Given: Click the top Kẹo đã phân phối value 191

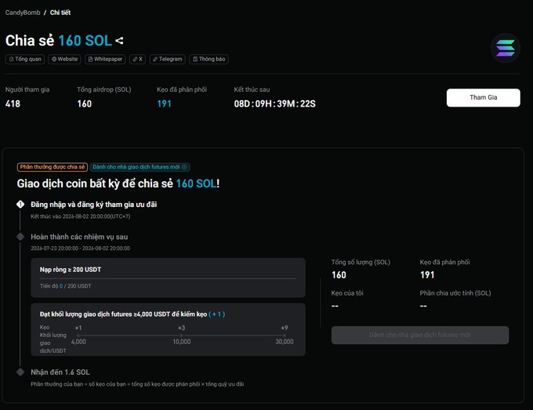Looking at the screenshot, I should [x=164, y=103].
